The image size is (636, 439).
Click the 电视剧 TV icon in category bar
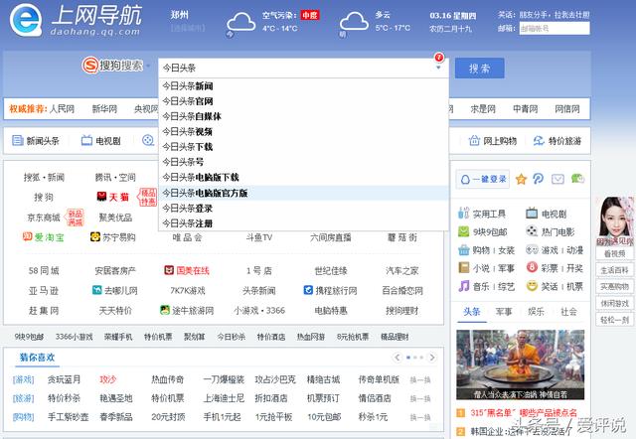[86, 140]
